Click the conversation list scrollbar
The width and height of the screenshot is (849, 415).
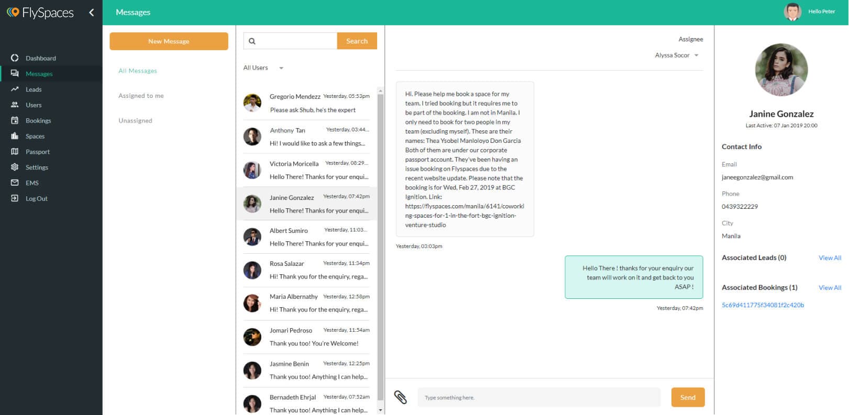(380, 235)
